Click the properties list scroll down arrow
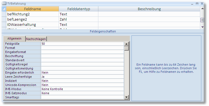This screenshot has width=209, height=106. (126, 97)
